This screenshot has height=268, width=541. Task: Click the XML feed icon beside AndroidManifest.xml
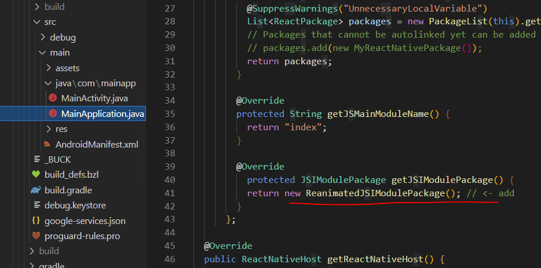(47, 144)
